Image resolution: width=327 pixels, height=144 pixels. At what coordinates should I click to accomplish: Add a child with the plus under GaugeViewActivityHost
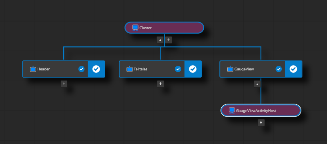pyautogui.click(x=261, y=122)
